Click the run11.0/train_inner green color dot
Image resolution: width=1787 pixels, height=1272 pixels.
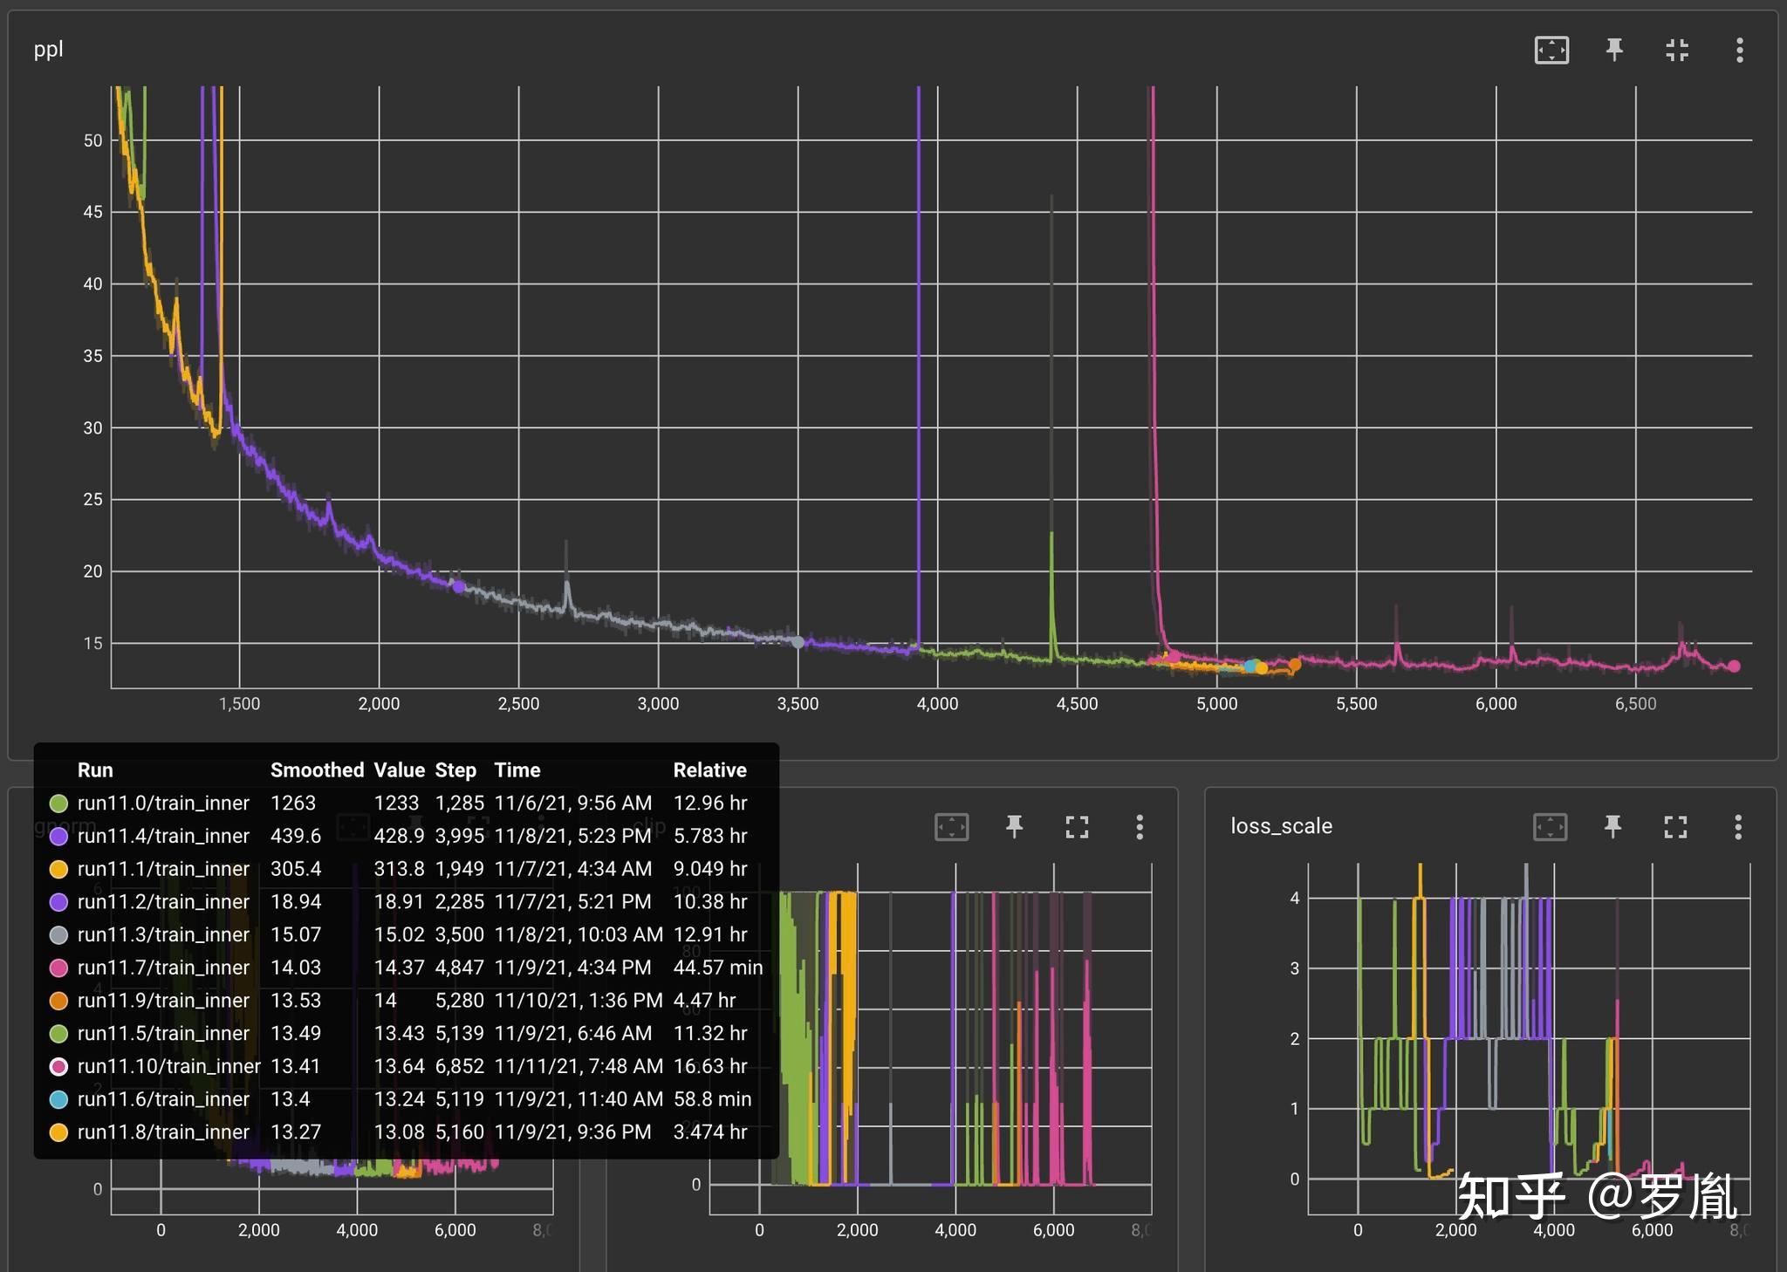pos(58,803)
